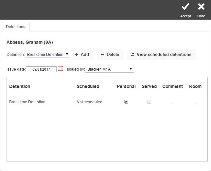This screenshot has height=171, width=211.
Task: Click the Delete button label
Action: pyautogui.click(x=113, y=55)
